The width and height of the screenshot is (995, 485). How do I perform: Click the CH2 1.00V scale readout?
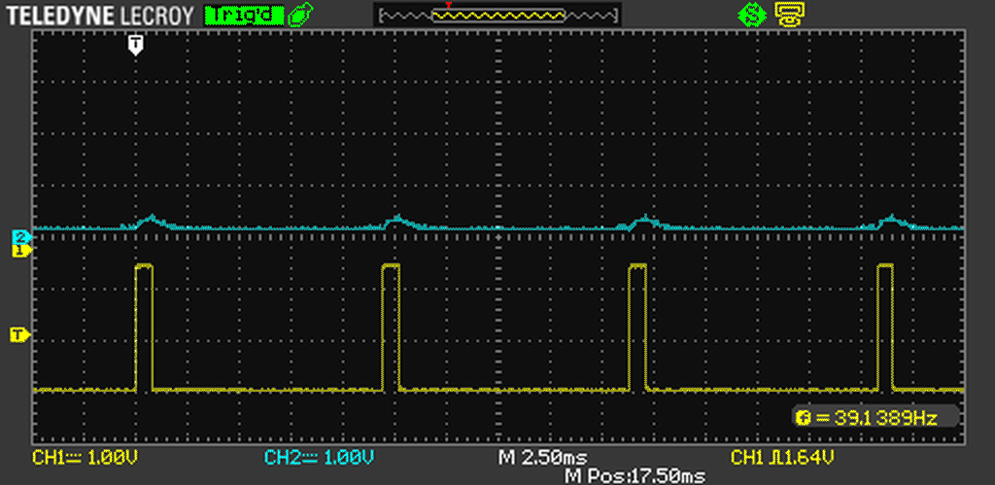[319, 457]
